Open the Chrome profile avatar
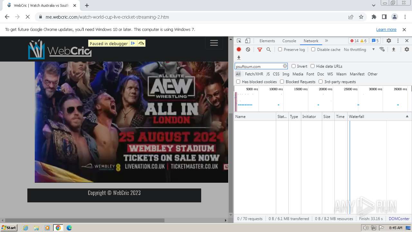This screenshot has width=412, height=232. tap(394, 17)
